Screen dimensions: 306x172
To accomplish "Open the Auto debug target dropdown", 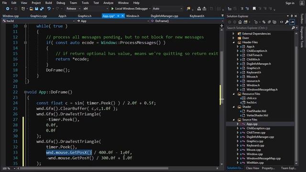I will pos(167,9).
